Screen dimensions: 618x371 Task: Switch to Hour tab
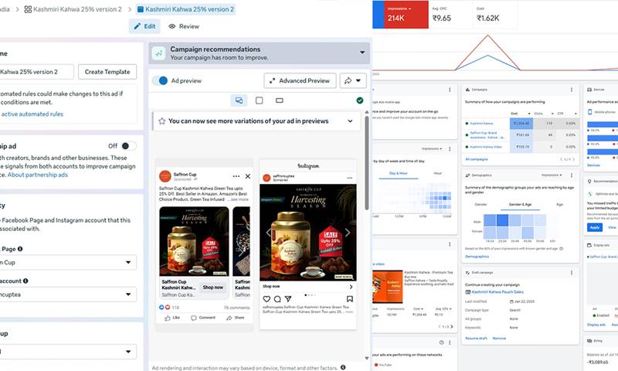pyautogui.click(x=438, y=173)
